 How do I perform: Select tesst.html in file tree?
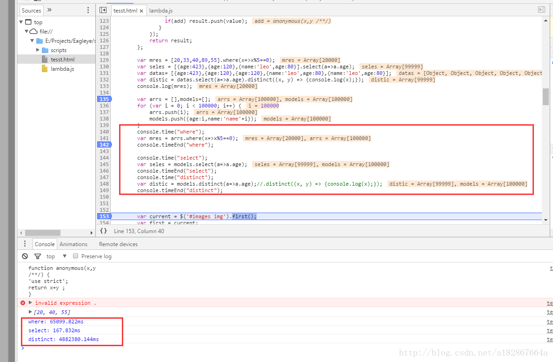pyautogui.click(x=62, y=59)
